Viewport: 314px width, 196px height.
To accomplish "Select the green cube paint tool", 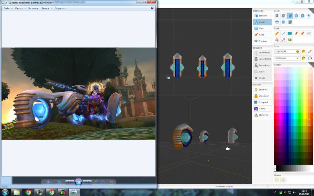I will tap(290, 40).
